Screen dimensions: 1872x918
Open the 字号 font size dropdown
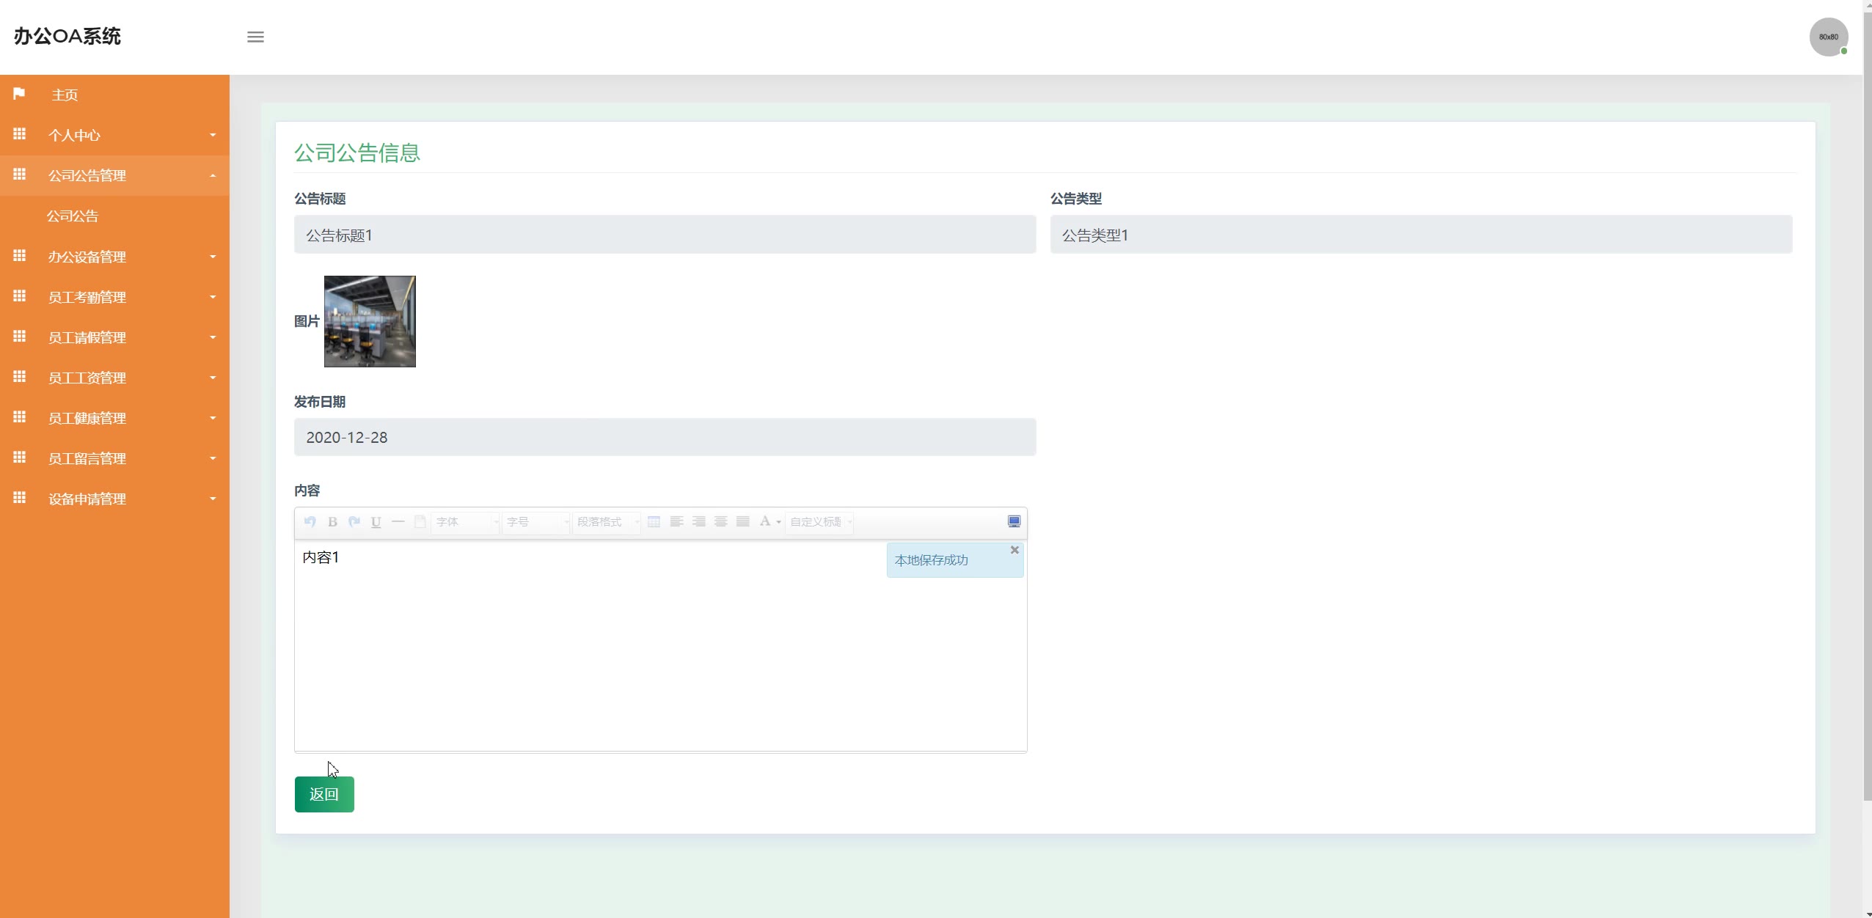535,522
